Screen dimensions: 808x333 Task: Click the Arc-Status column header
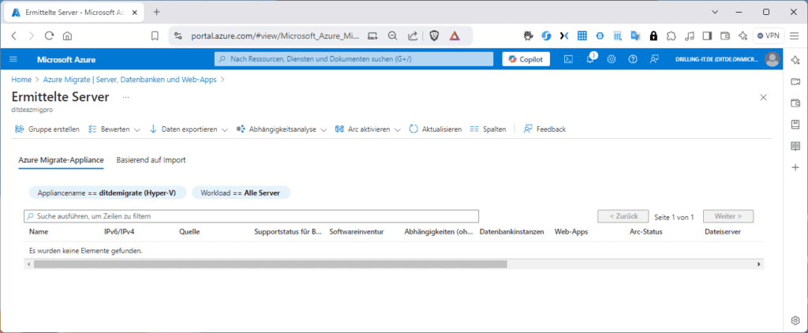click(646, 232)
